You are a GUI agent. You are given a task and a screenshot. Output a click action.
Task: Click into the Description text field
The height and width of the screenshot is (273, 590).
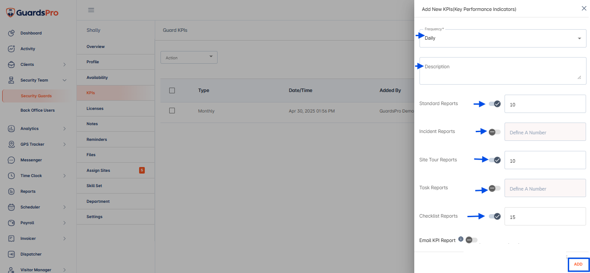[502, 71]
